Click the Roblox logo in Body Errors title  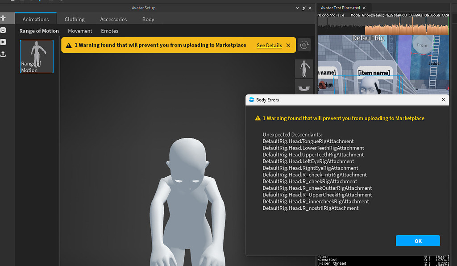(251, 100)
